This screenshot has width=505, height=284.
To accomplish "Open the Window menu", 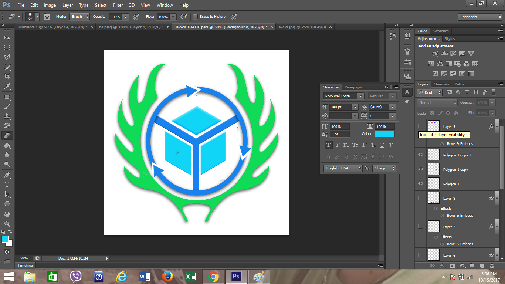I will pos(165,5).
